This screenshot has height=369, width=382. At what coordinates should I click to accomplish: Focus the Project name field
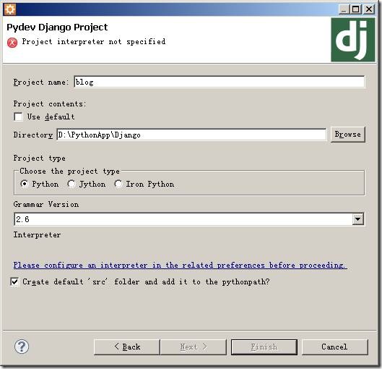(x=220, y=82)
